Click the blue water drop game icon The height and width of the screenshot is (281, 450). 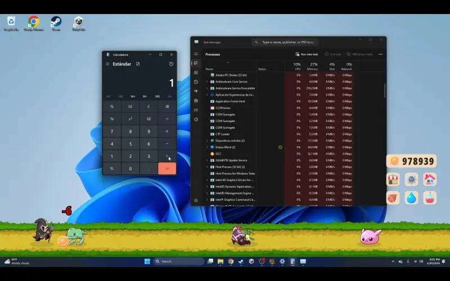click(411, 198)
